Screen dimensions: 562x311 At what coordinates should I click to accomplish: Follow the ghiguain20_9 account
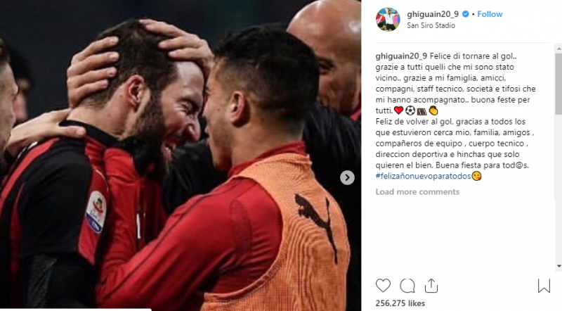[x=490, y=14]
